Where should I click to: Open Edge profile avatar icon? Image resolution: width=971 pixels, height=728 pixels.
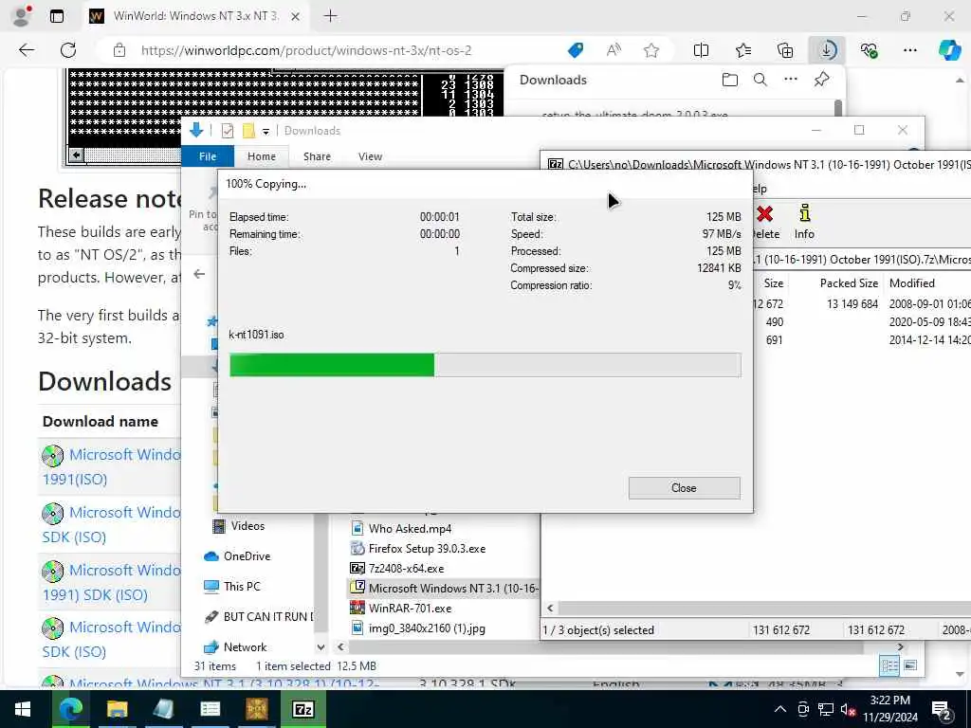(x=21, y=16)
